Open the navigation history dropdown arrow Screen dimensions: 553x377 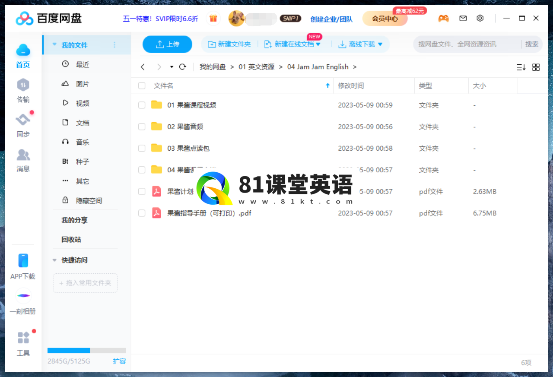point(172,67)
